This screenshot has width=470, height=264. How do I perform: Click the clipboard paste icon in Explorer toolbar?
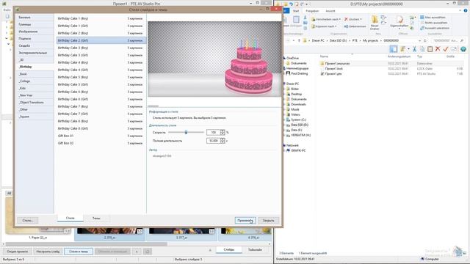click(x=430, y=49)
